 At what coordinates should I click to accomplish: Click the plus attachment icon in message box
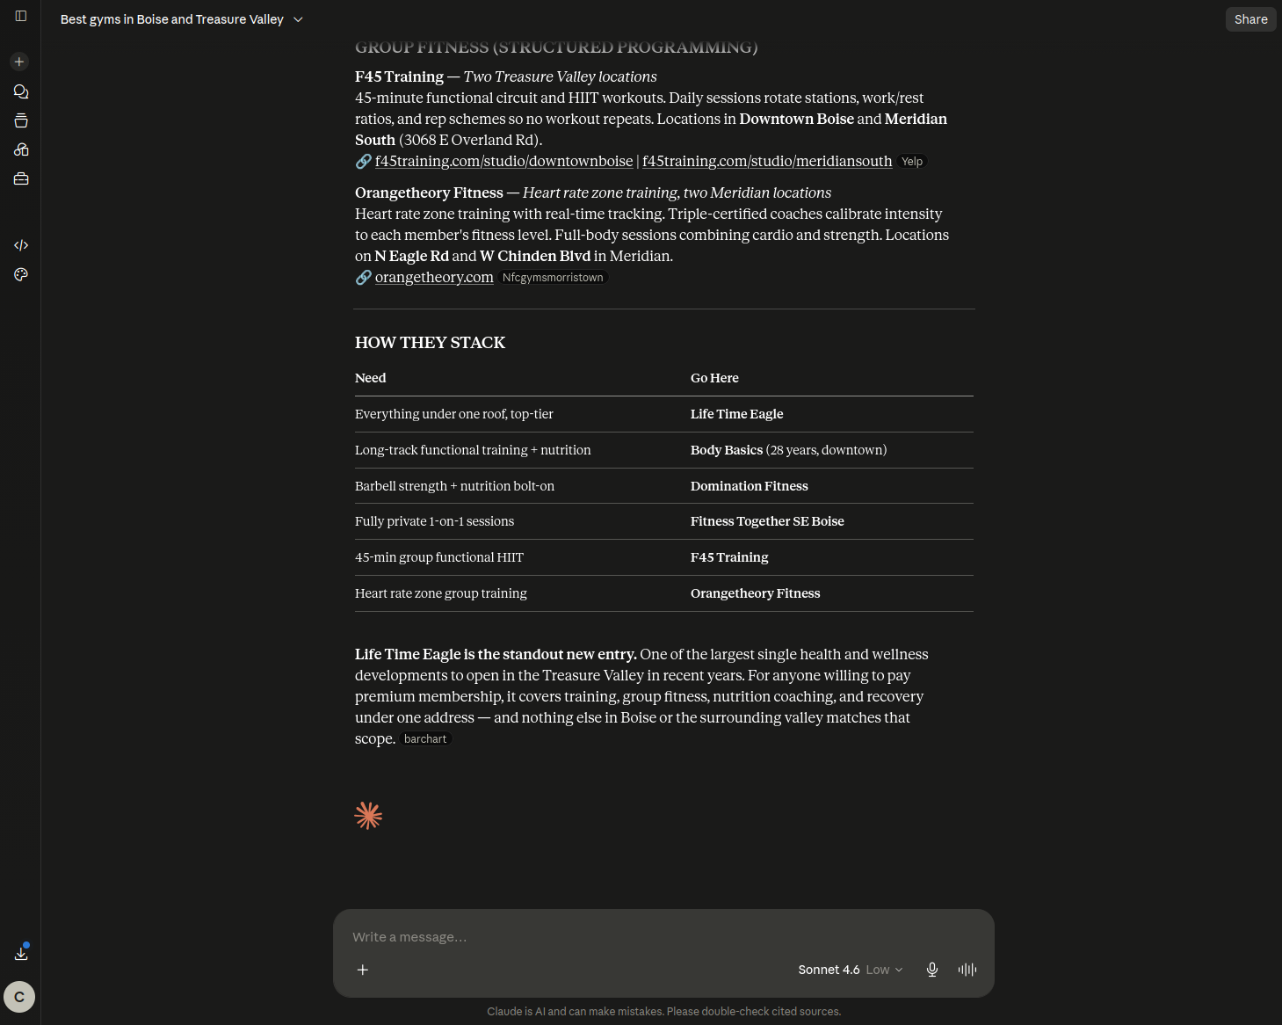coord(362,970)
